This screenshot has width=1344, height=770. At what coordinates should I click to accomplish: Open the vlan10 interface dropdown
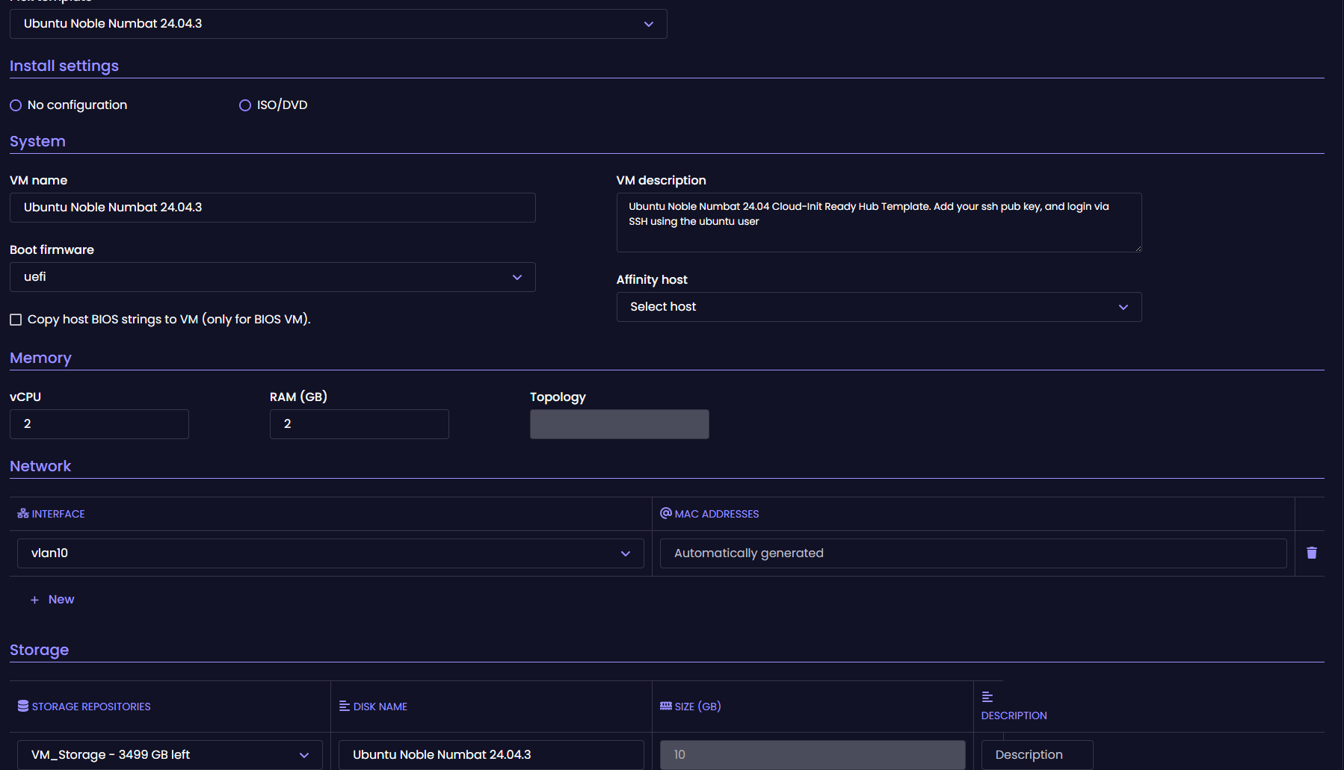625,553
